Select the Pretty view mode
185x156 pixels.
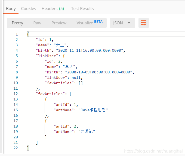(x=17, y=23)
